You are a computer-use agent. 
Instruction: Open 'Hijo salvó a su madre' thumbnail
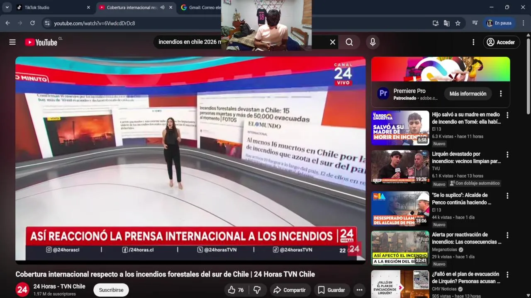(400, 128)
